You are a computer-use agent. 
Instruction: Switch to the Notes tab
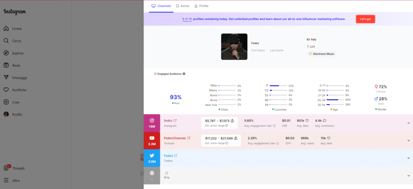coord(182,6)
